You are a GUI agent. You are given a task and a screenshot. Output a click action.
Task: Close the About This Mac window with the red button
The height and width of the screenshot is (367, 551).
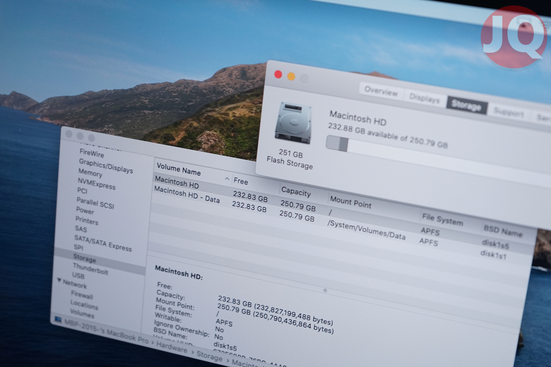[x=278, y=74]
